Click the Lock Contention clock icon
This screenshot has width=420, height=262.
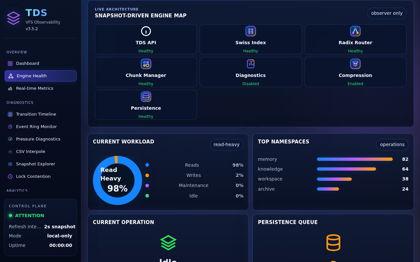tap(10, 177)
